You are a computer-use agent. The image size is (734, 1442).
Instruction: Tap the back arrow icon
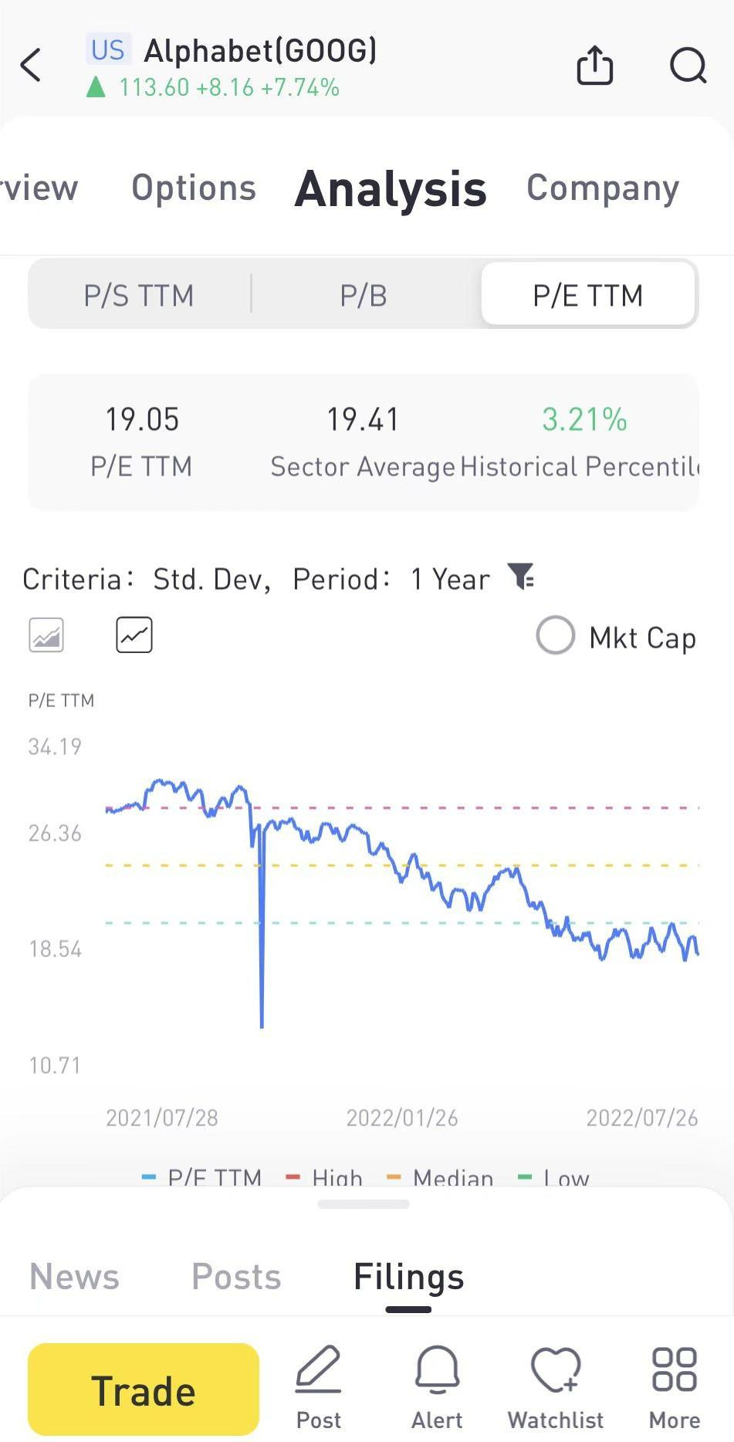(x=31, y=65)
